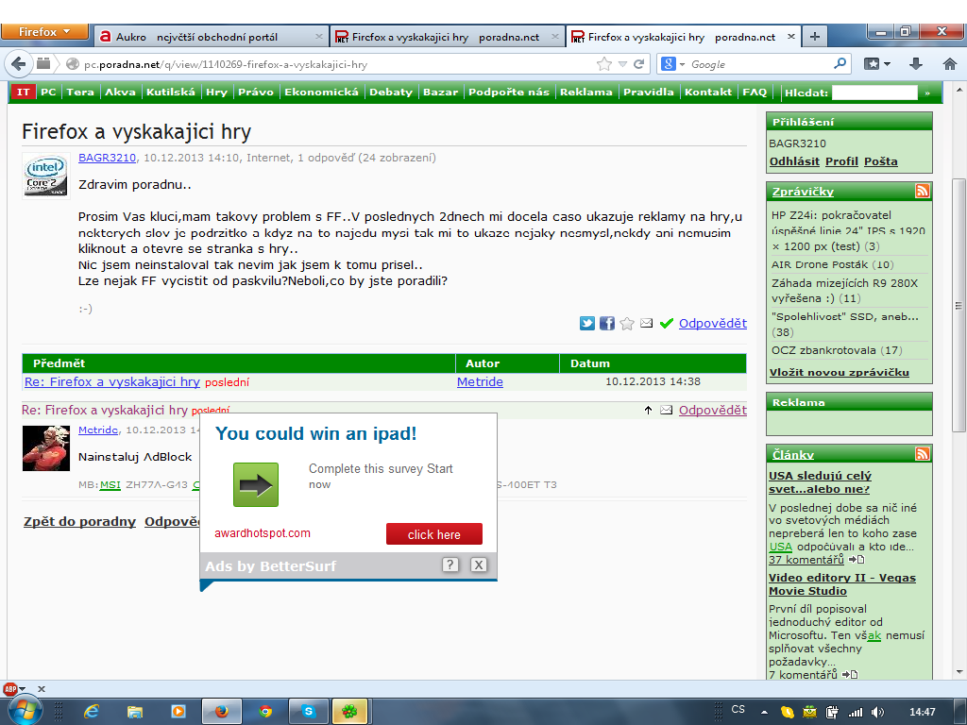The width and height of the screenshot is (967, 725).
Task: Show hidden system tray icons
Action: click(x=764, y=712)
